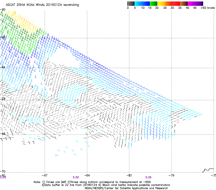Click the gray 0-5 knots legend segment
Image resolution: width=216 pixels, height=190 pixels.
131,4
